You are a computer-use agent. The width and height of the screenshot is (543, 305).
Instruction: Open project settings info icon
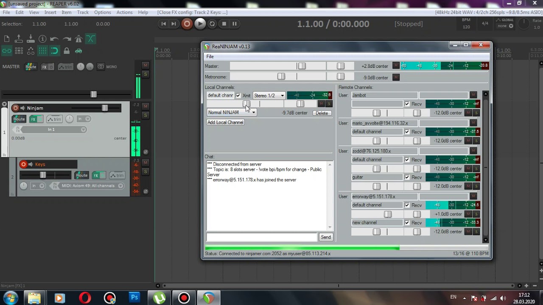[x=42, y=39]
